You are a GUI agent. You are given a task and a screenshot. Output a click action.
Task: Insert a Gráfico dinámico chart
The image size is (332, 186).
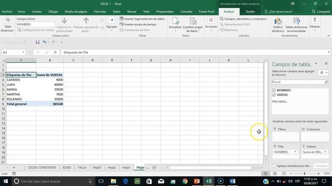pyautogui.click(x=278, y=25)
